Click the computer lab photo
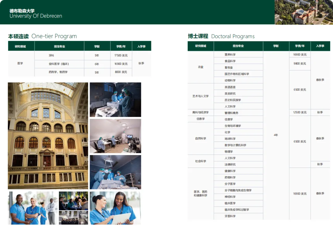 (x=115, y=136)
